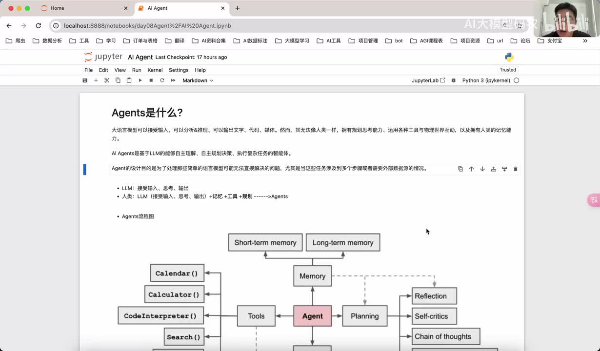
Task: Click the Agents流程图 bullet text
Action: [138, 216]
